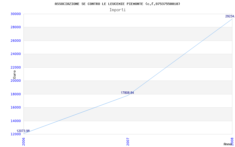The image size is (235, 147).
Task: Click the 29234 data label
Action: coord(230,16)
